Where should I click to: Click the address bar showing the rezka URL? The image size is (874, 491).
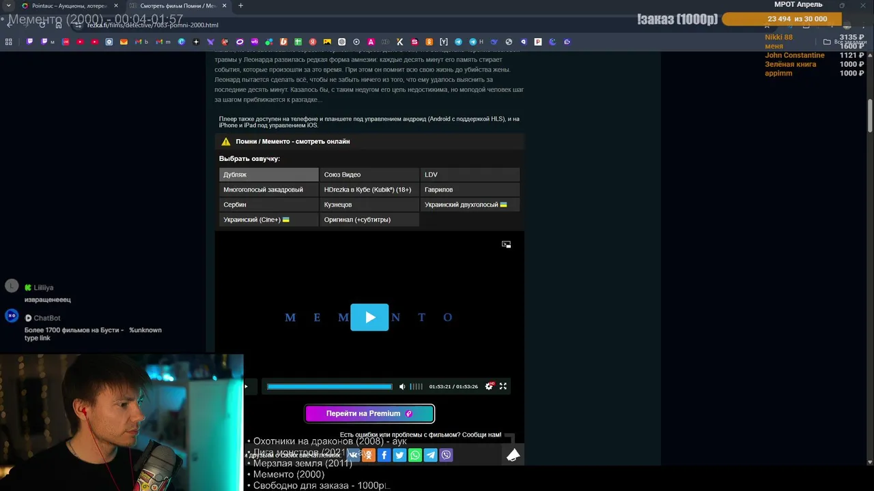(153, 25)
